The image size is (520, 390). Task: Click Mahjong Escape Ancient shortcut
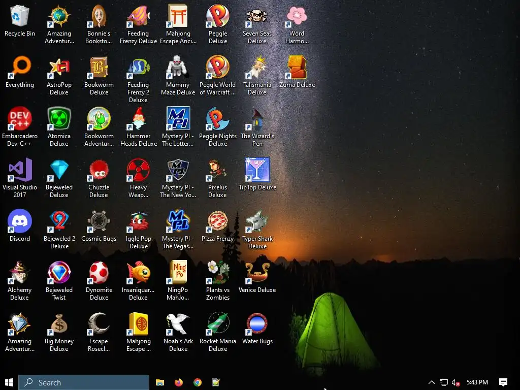pos(178,16)
